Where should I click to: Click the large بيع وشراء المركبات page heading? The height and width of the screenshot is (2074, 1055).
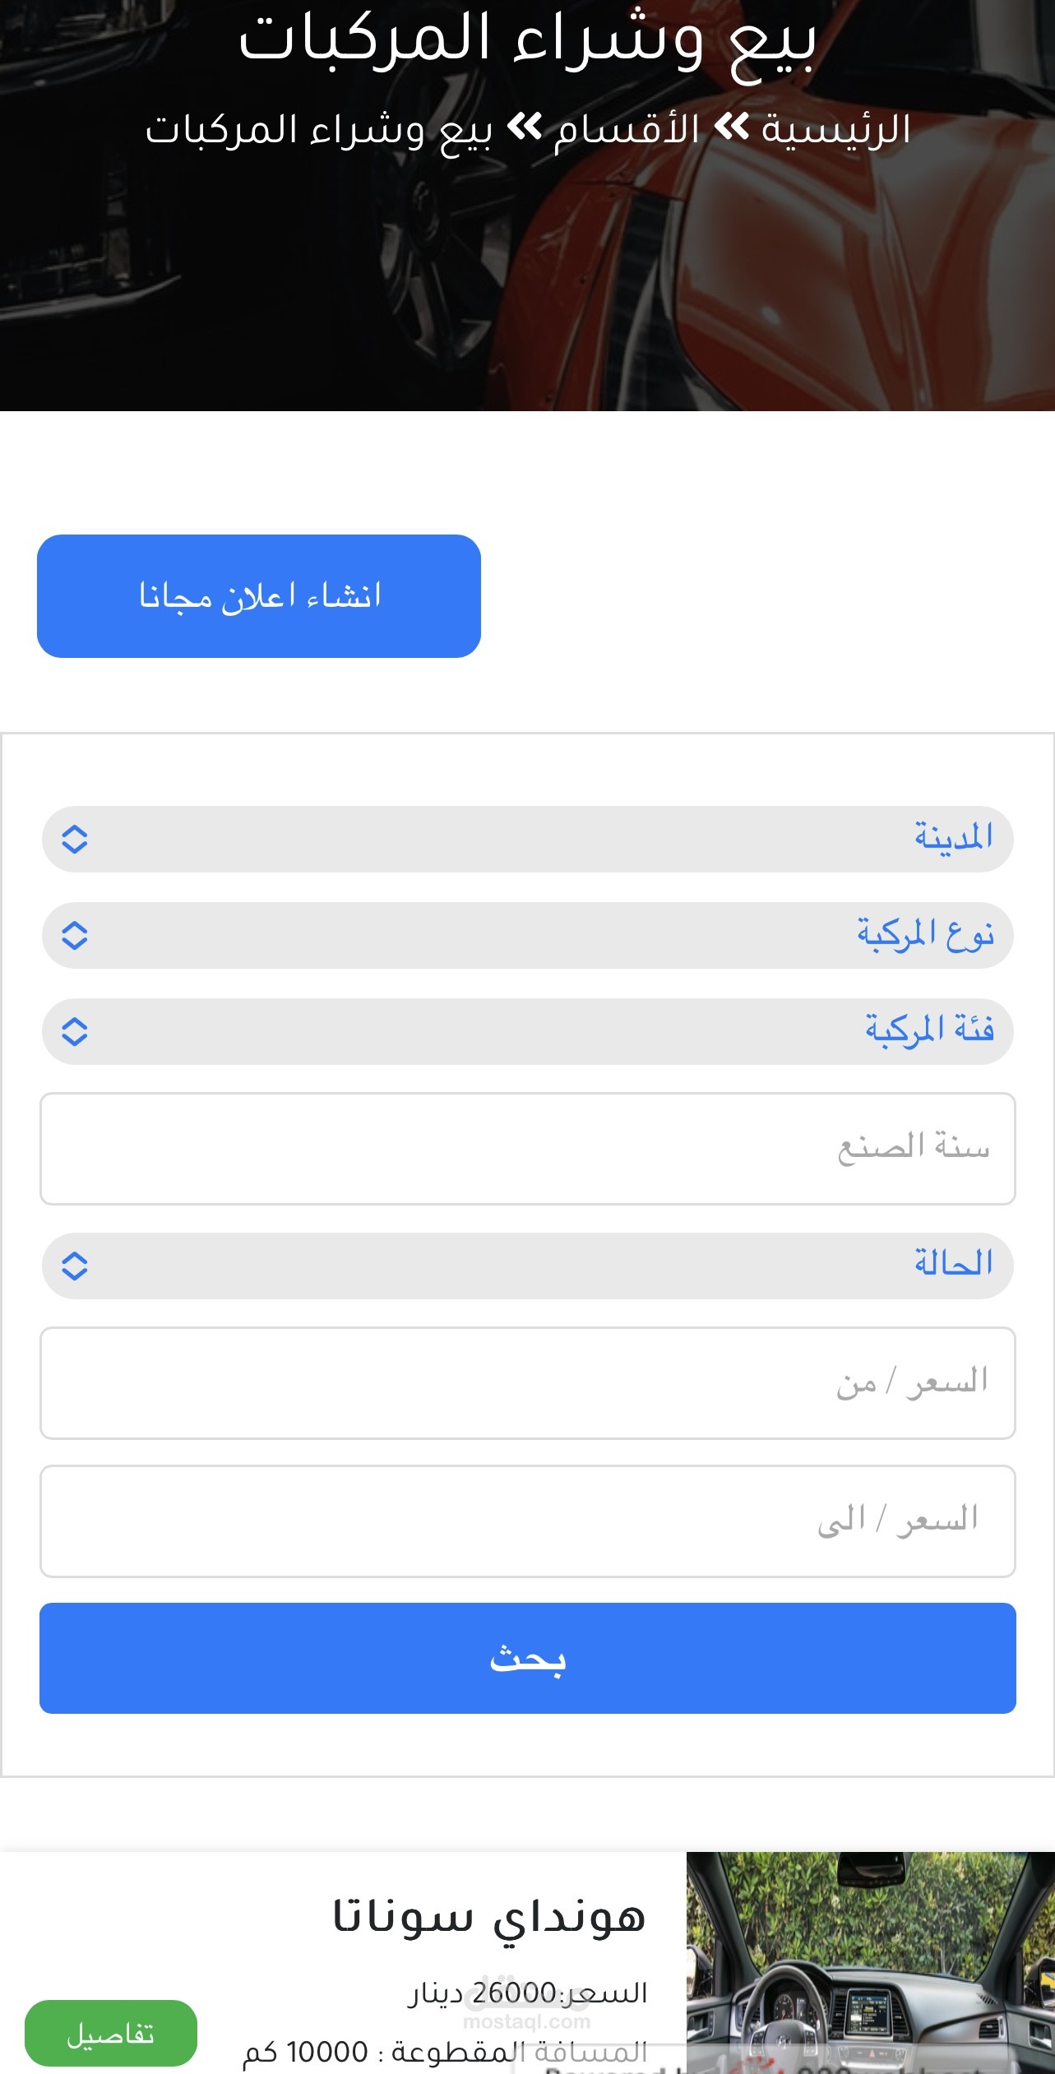tap(527, 39)
